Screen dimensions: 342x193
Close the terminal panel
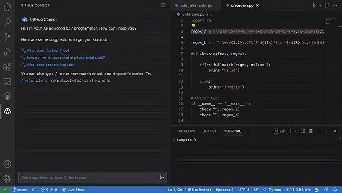click(335, 131)
